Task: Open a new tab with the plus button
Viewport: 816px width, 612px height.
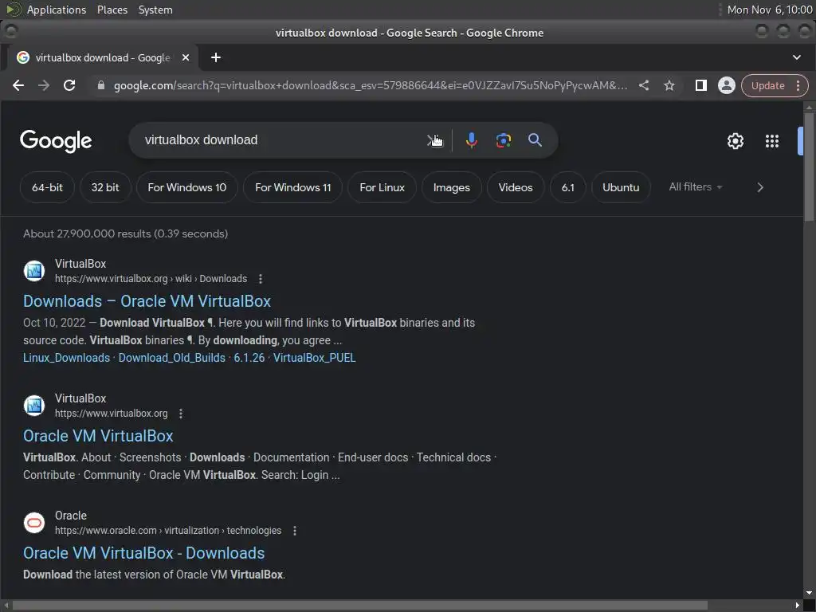Action: (x=216, y=57)
